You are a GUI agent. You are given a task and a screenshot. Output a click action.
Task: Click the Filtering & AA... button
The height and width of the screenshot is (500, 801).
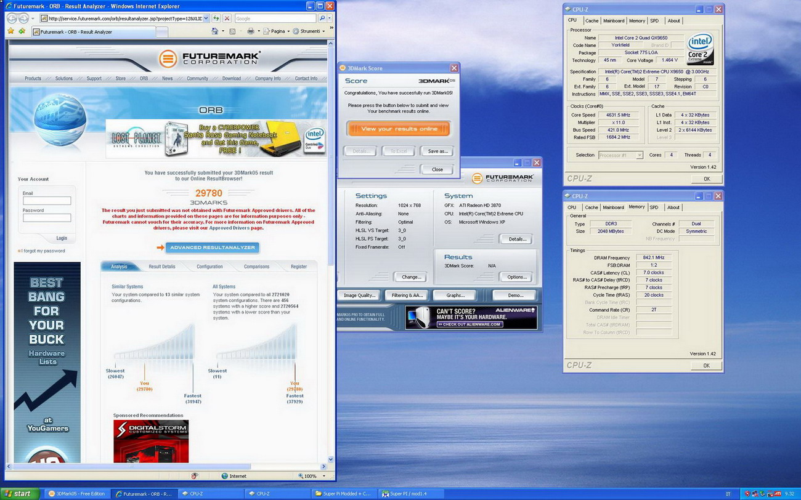[407, 296]
